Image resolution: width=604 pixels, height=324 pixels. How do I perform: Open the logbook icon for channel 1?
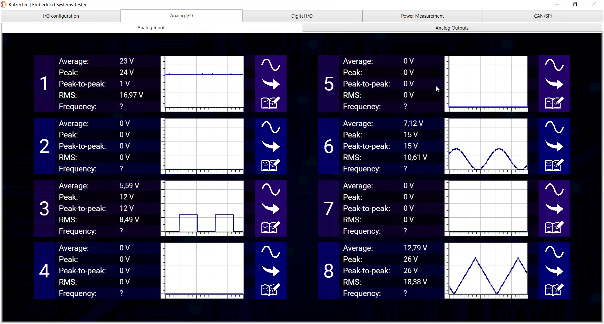[271, 103]
